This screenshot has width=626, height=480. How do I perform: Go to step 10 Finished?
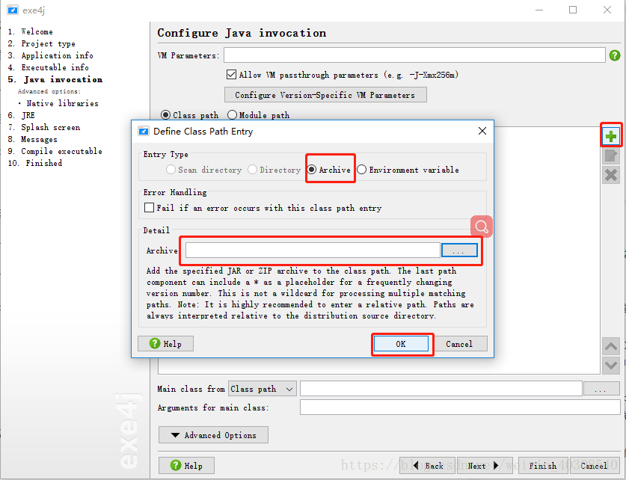[x=35, y=163]
